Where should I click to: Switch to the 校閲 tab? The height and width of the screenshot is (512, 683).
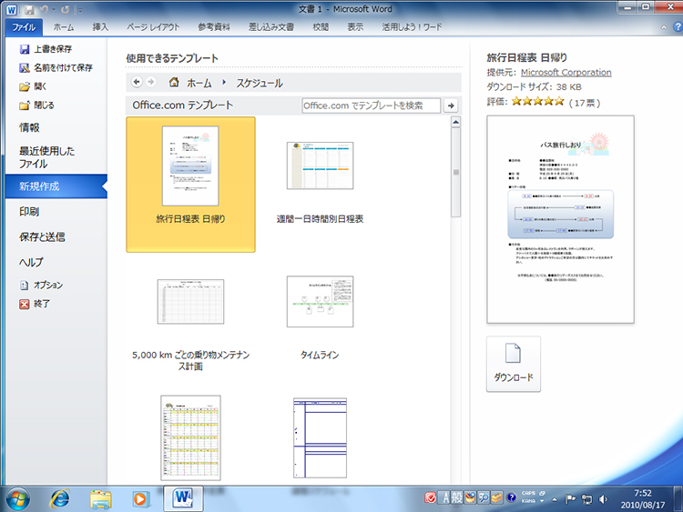pos(321,27)
